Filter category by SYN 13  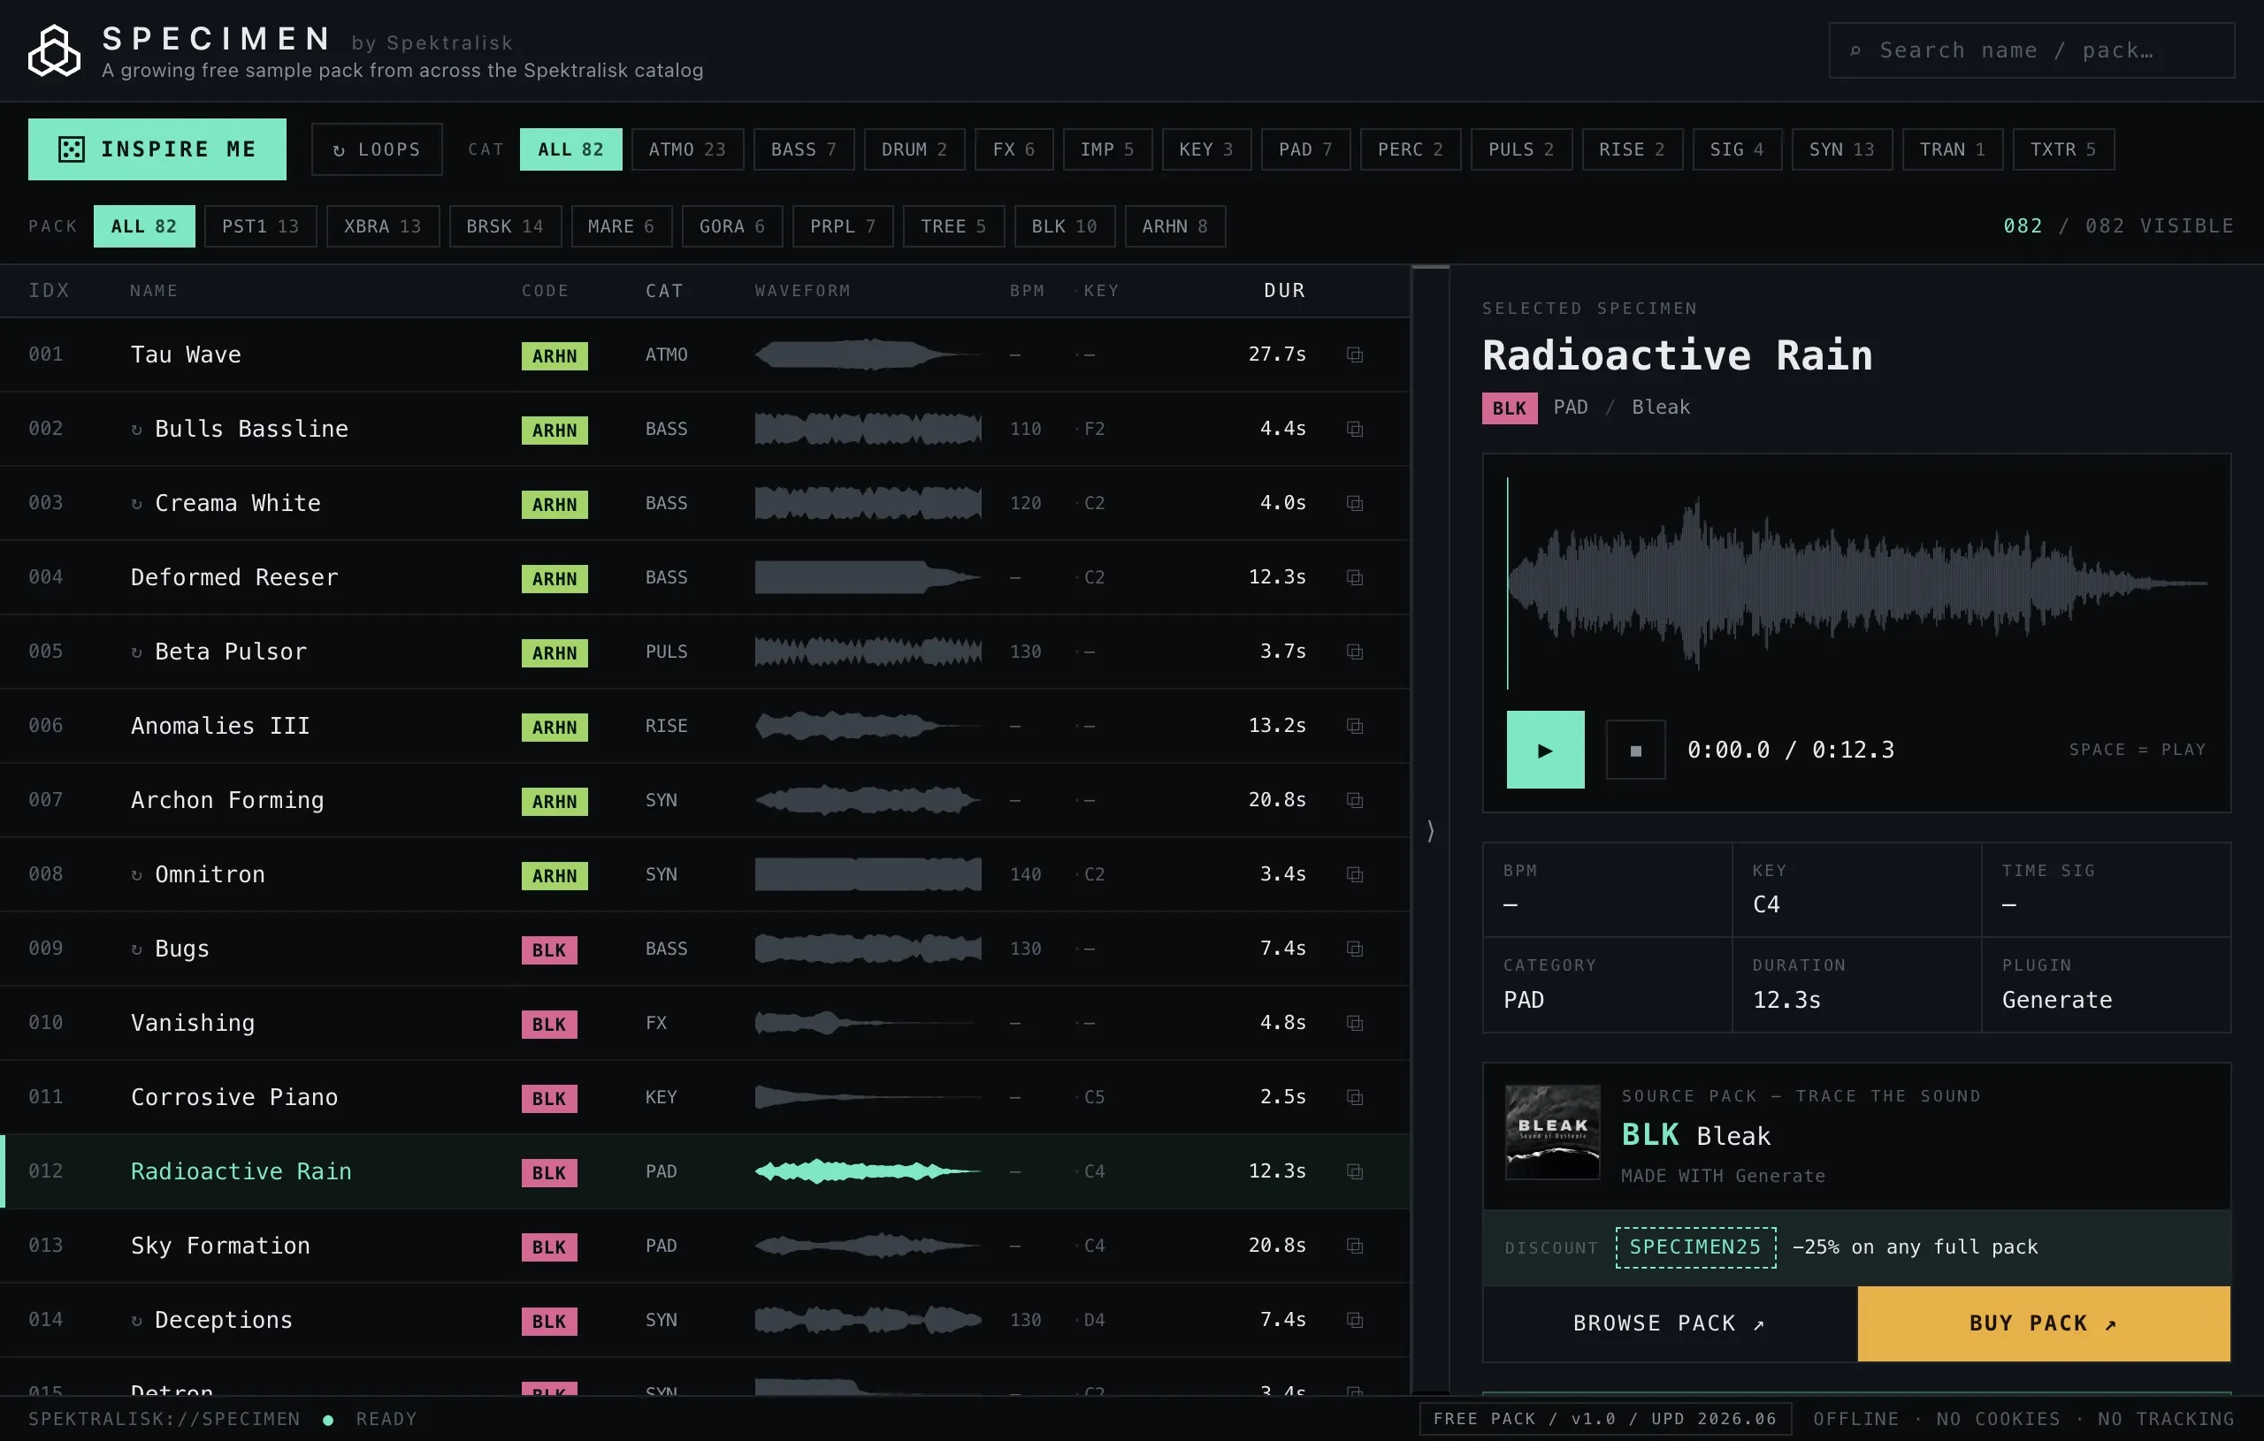pyautogui.click(x=1842, y=149)
